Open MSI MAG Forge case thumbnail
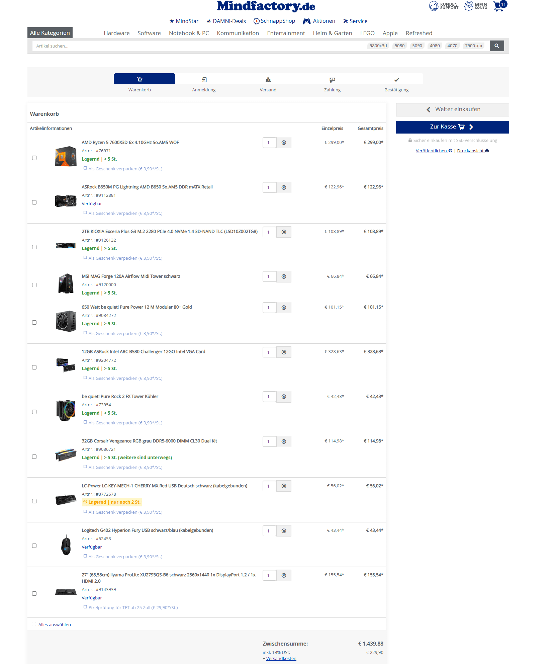This screenshot has height=664, width=555. pos(66,283)
